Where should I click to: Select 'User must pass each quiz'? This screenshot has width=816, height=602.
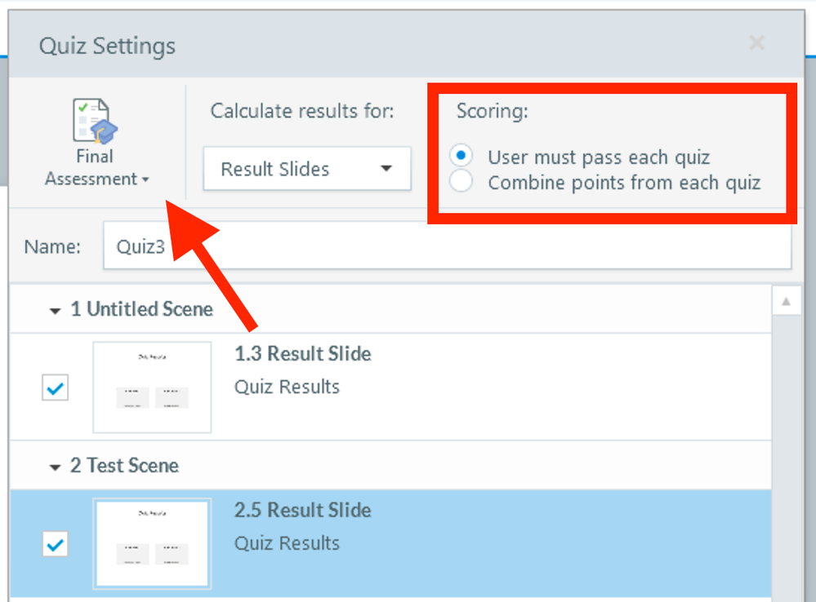[x=462, y=156]
